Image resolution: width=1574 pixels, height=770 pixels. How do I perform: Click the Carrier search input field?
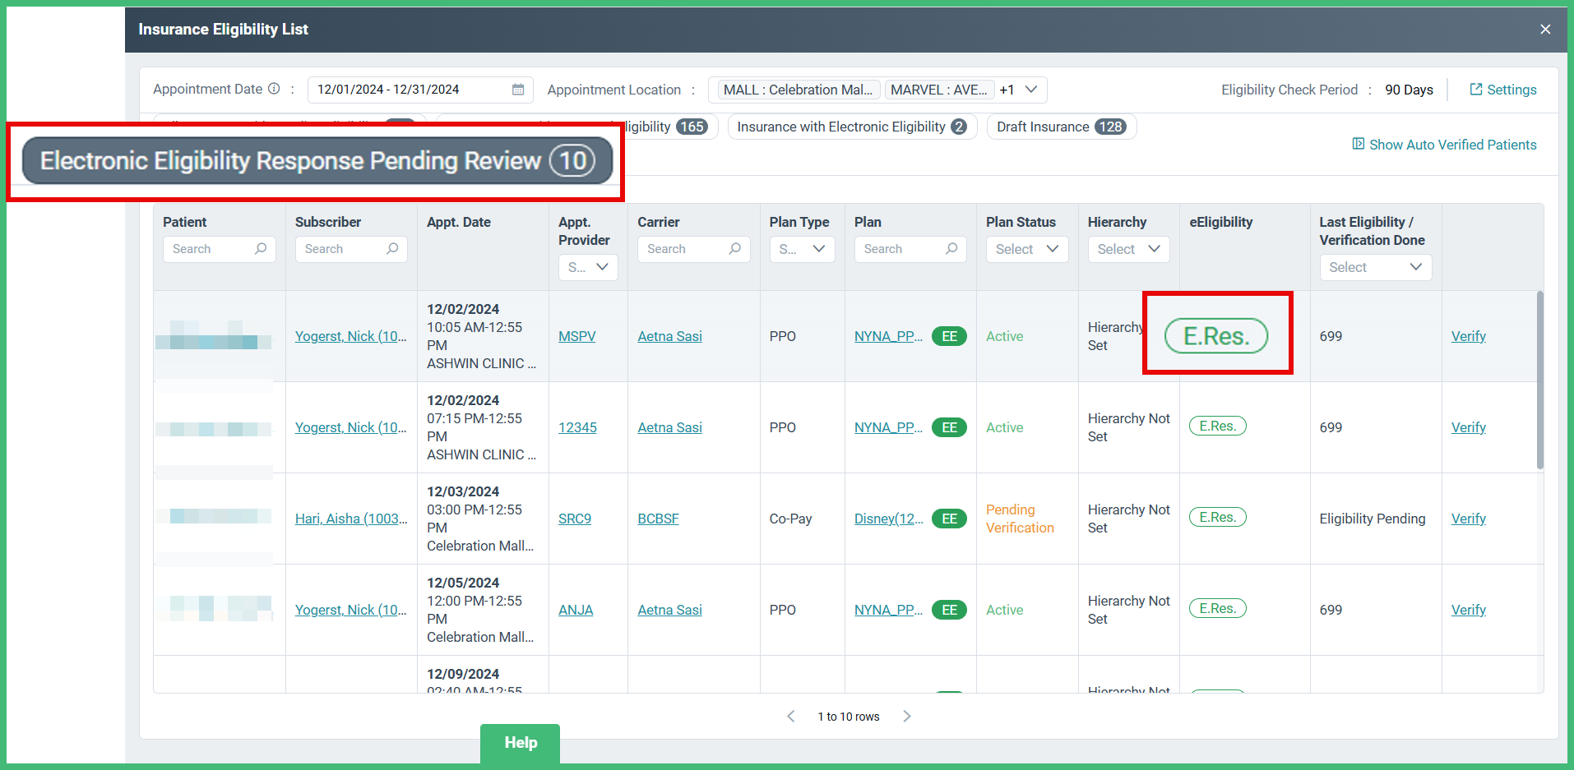click(x=684, y=249)
